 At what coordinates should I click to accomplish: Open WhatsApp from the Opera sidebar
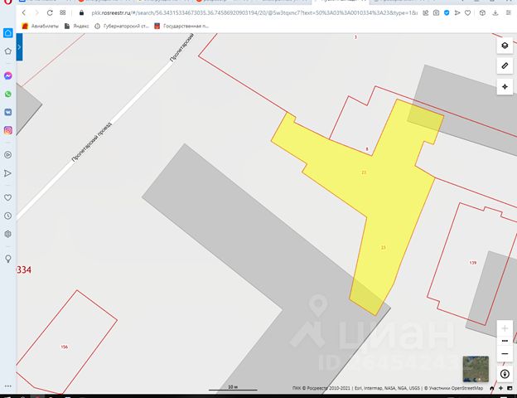pos(8,94)
